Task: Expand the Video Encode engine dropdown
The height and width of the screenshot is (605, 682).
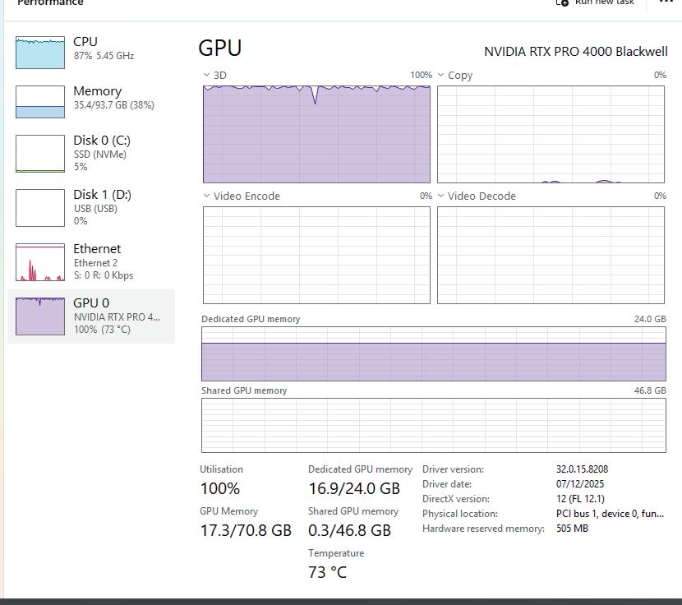Action: 207,196
